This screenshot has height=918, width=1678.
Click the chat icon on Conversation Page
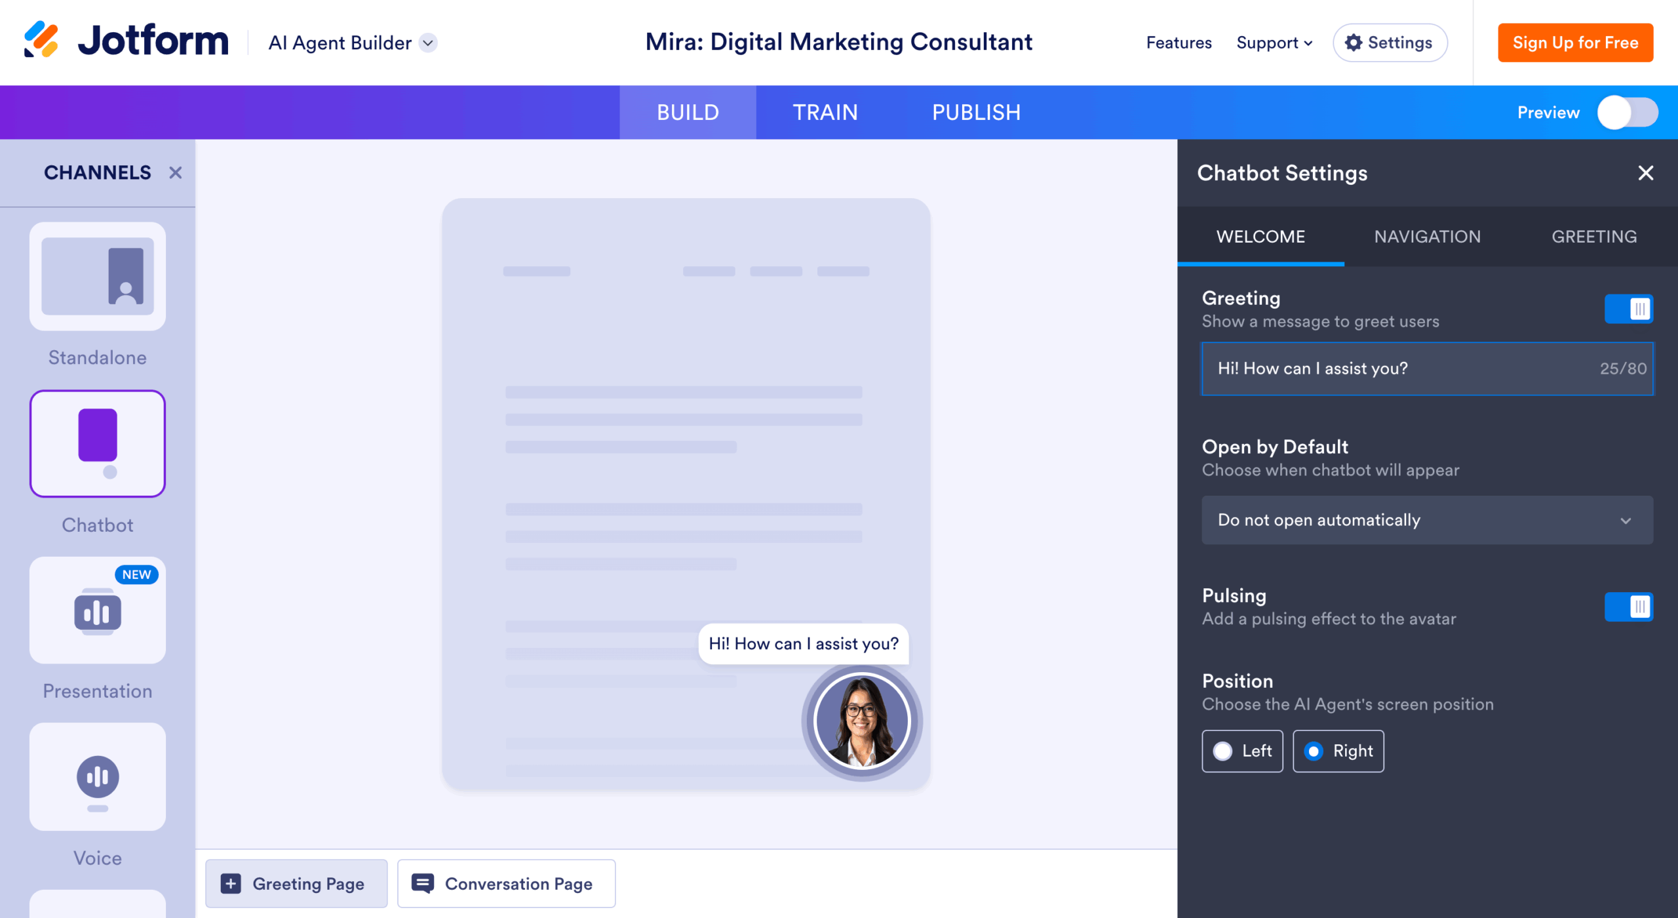422,883
